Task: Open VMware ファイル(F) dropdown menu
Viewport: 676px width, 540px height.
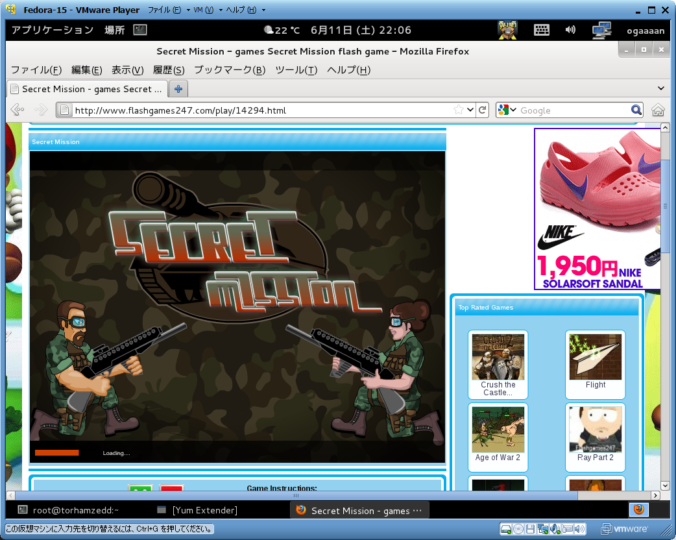Action: pos(169,10)
